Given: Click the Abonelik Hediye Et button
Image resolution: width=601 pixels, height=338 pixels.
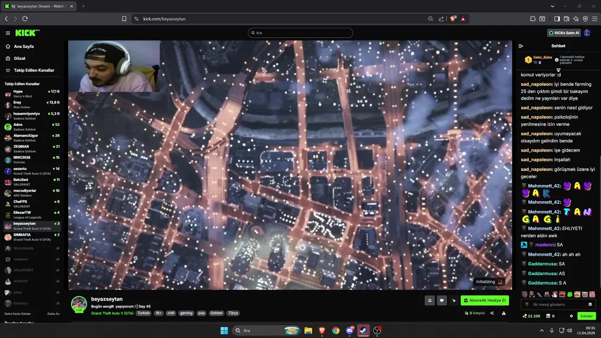Looking at the screenshot, I should pyautogui.click(x=485, y=300).
